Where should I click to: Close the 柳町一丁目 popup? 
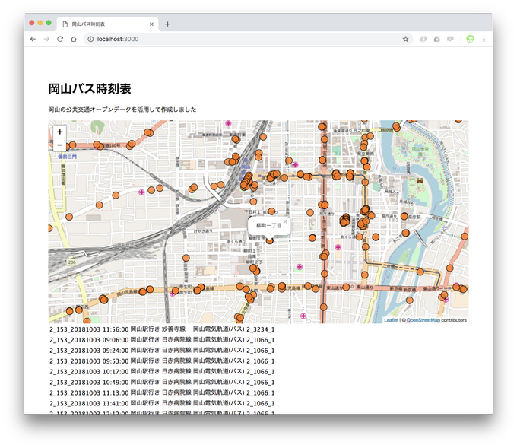285,221
